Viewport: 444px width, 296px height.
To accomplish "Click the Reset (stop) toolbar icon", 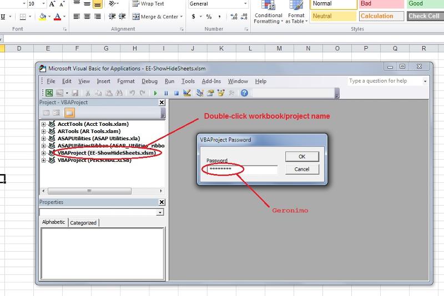I will (x=176, y=93).
